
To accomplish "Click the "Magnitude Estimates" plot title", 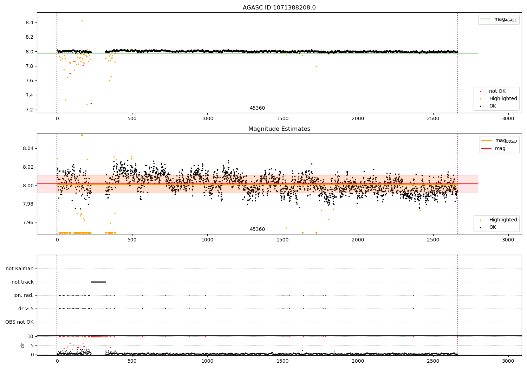I will tap(279, 129).
